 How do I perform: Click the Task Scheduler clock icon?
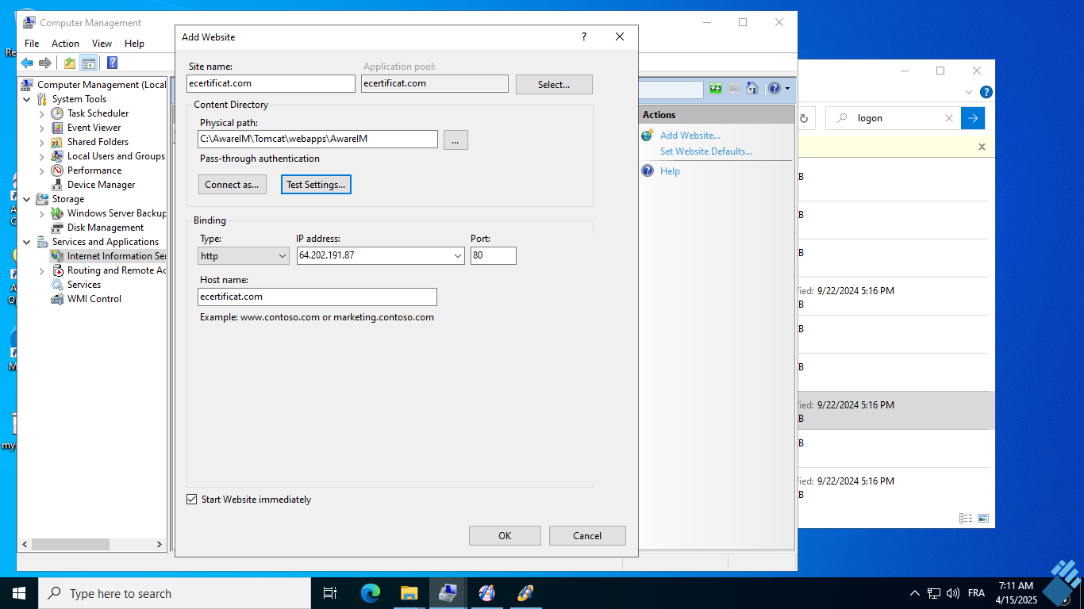pyautogui.click(x=57, y=113)
